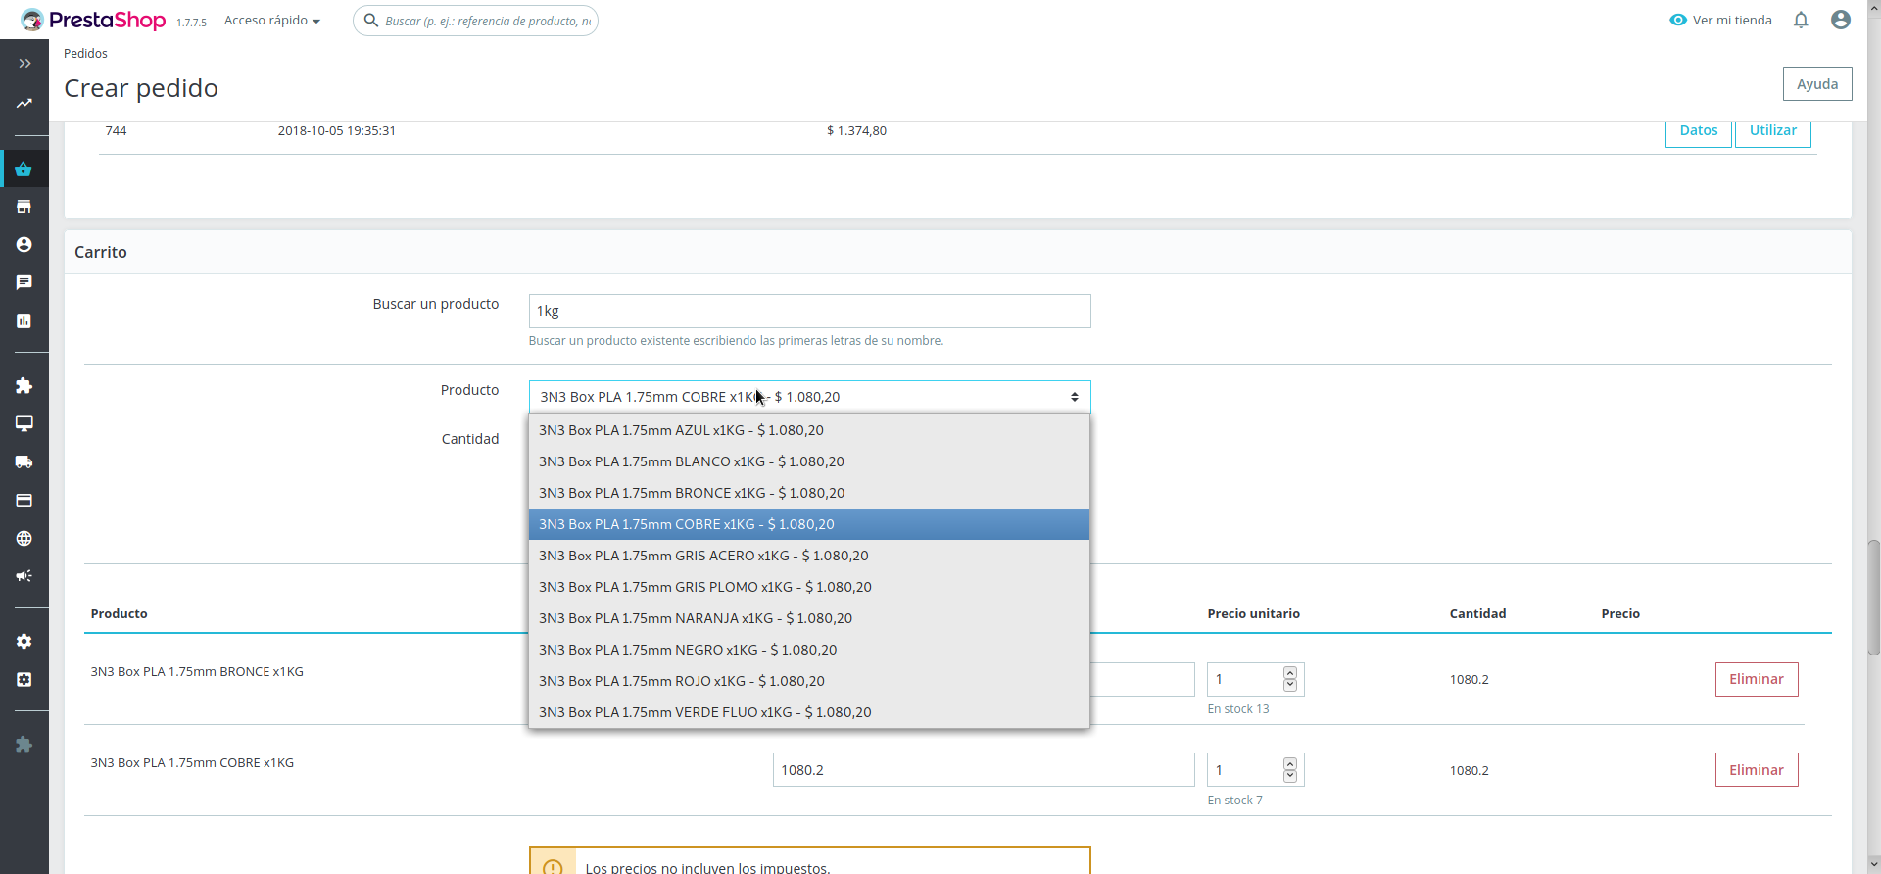Open the Advanced Parameters icon in sidebar
1881x874 pixels.
(x=24, y=679)
